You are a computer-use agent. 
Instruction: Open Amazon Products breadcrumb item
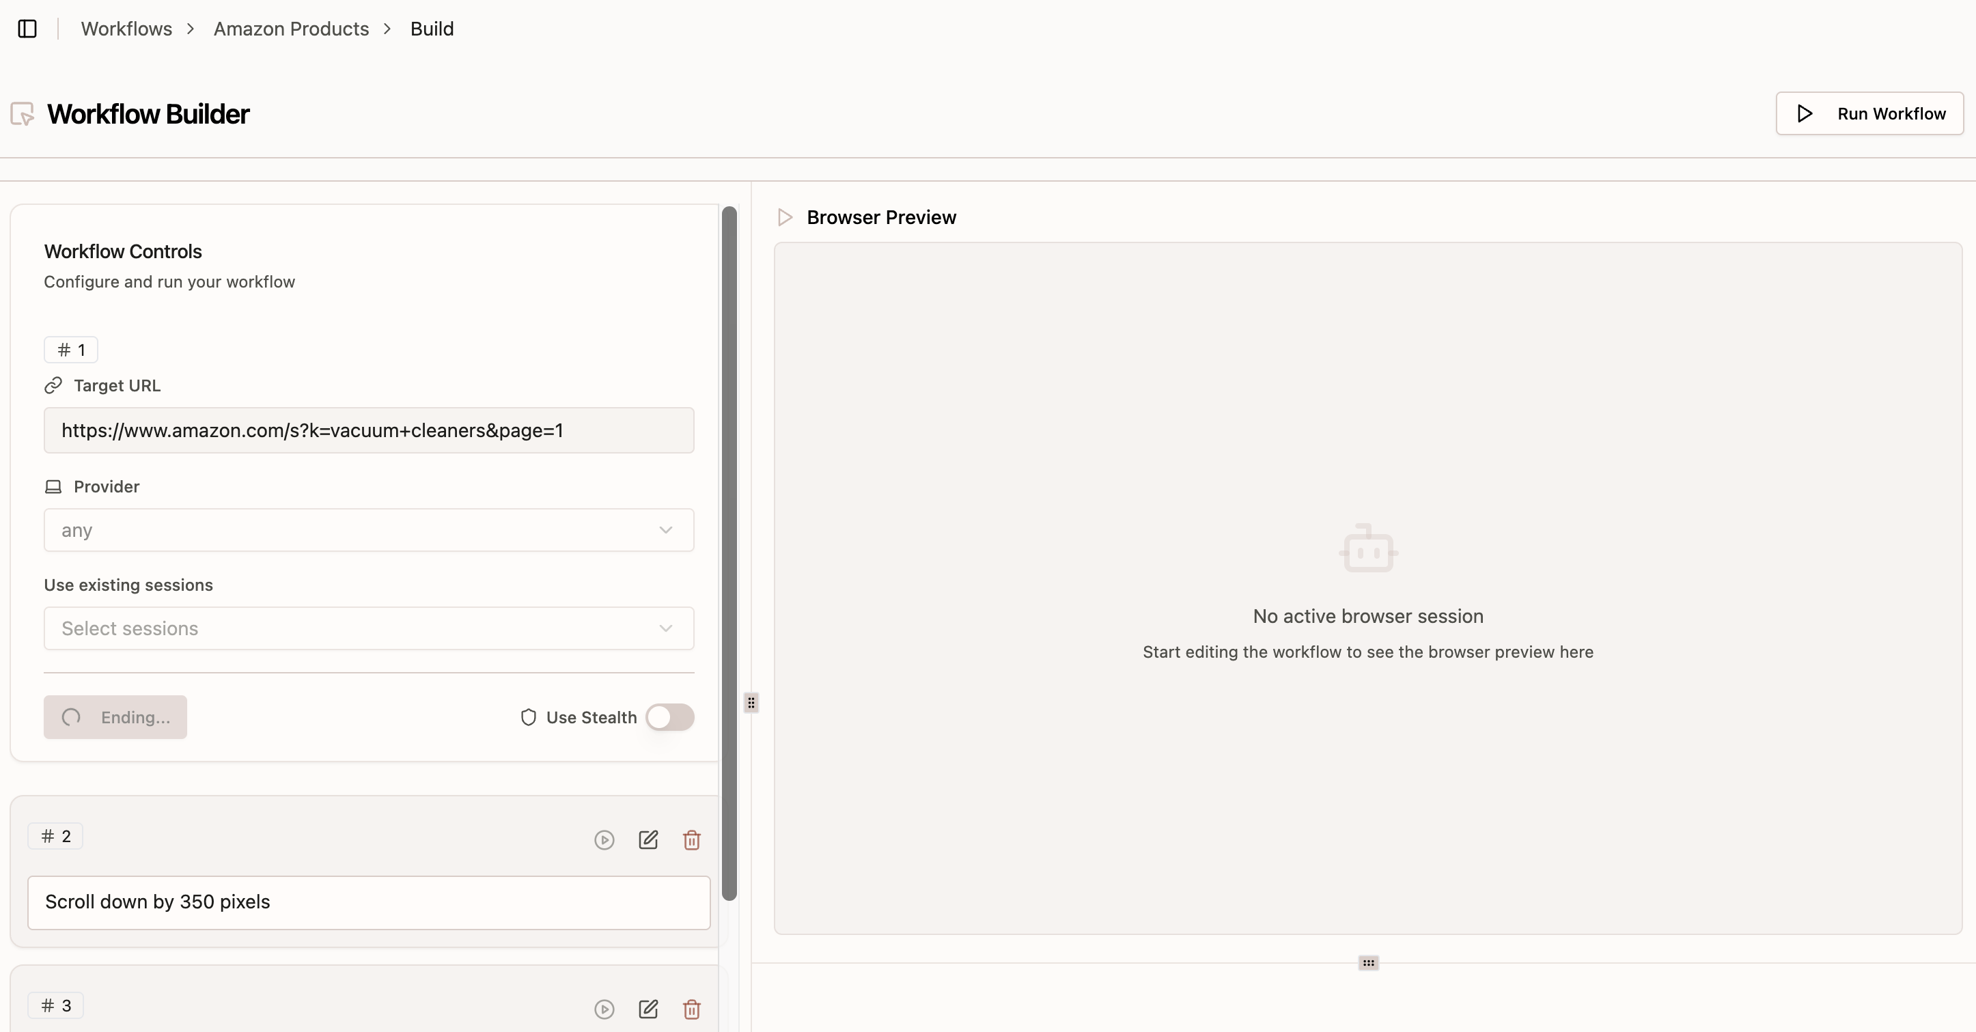291,29
